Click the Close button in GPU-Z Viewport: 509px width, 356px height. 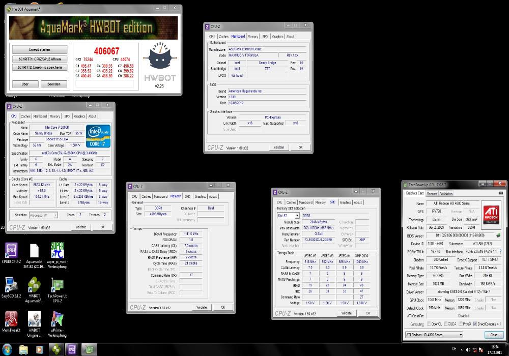(494, 335)
